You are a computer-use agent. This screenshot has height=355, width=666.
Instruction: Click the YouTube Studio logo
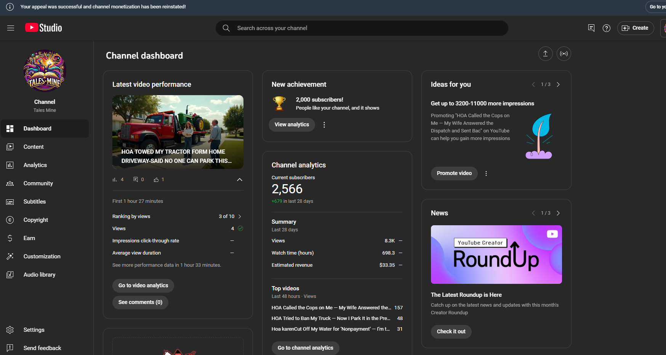[x=43, y=28]
